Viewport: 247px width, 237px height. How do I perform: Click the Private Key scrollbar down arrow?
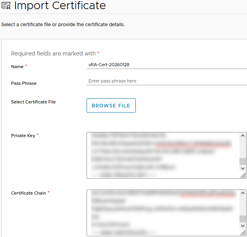point(243,168)
